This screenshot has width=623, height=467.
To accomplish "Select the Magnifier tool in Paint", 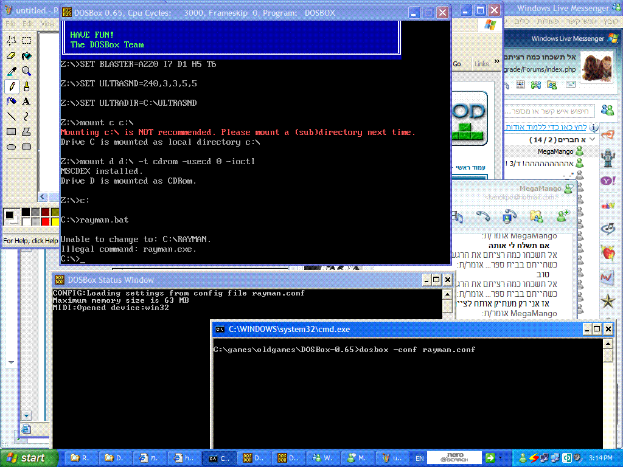I will tap(27, 71).
